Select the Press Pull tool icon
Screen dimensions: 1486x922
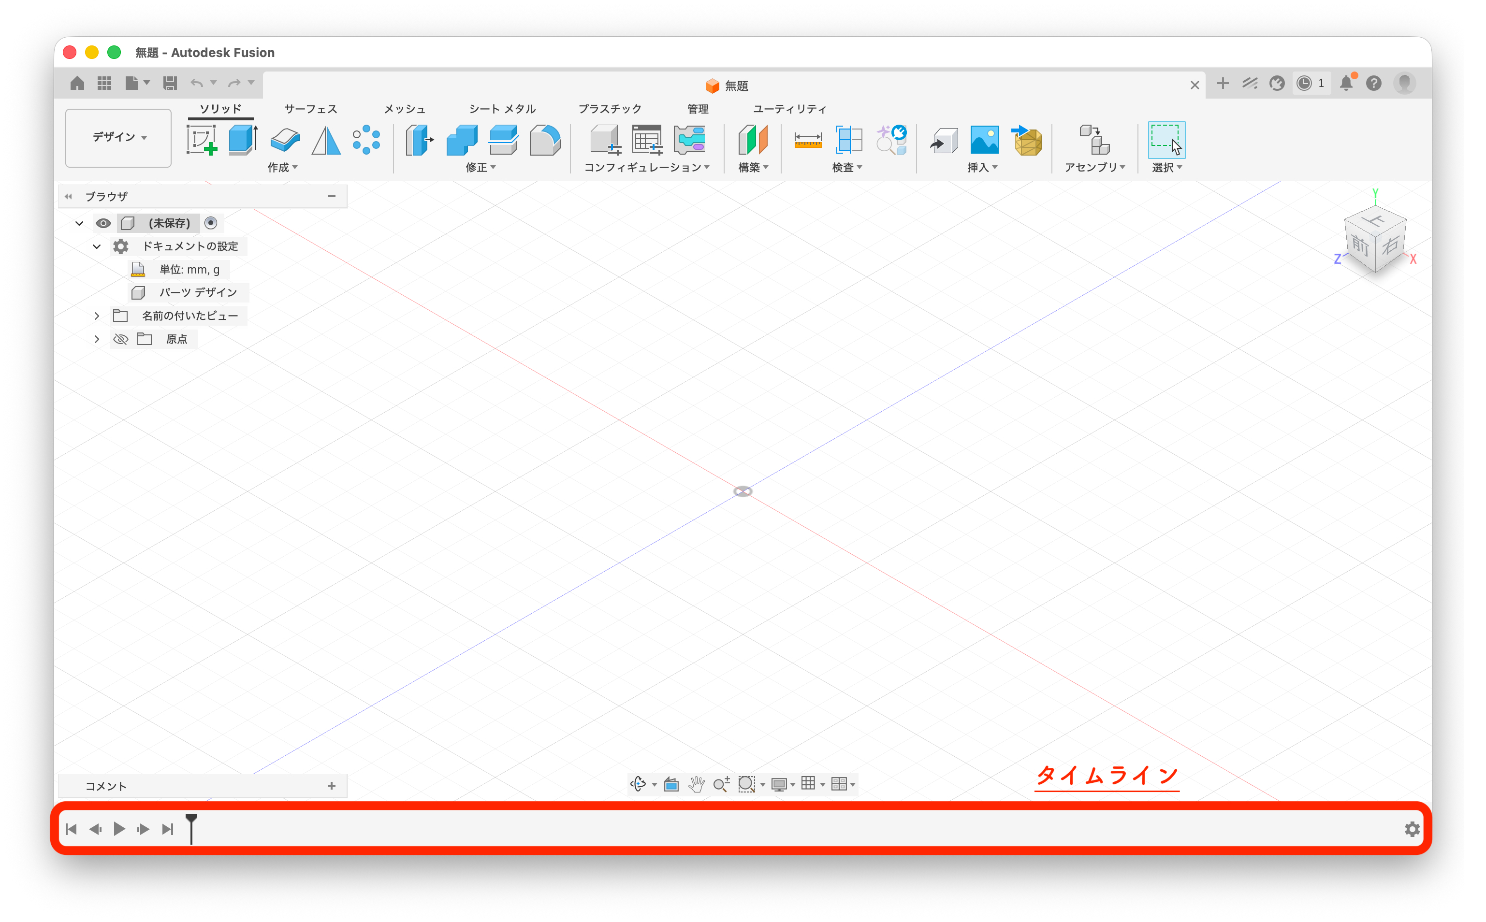pyautogui.click(x=419, y=140)
